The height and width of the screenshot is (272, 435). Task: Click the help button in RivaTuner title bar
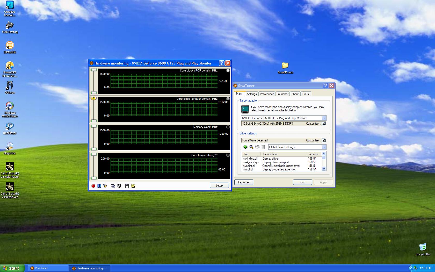click(x=326, y=85)
